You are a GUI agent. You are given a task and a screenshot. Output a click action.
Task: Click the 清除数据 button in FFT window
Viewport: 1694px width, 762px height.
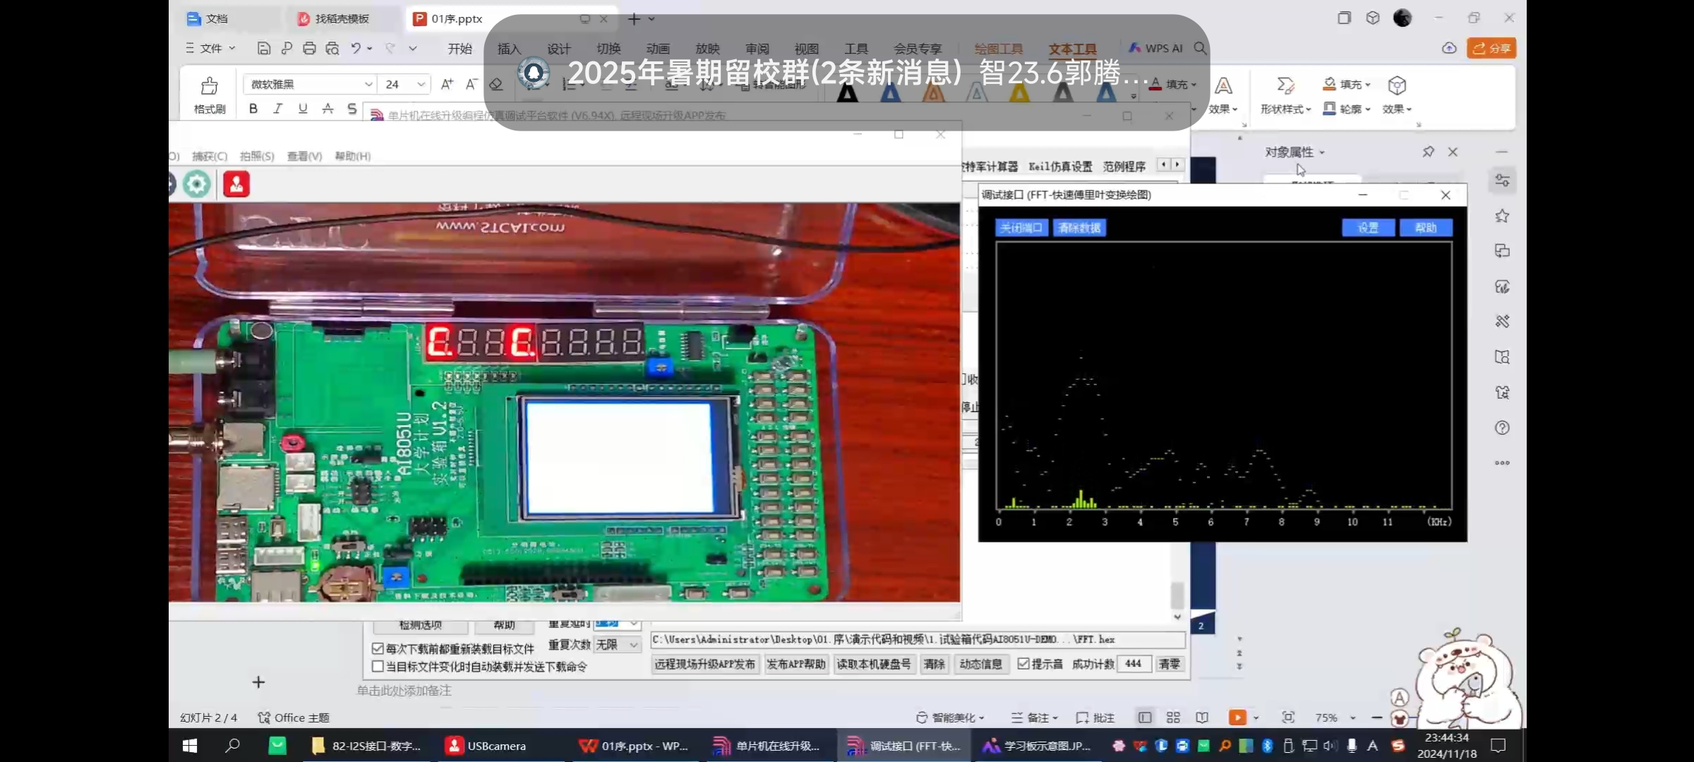(1079, 228)
